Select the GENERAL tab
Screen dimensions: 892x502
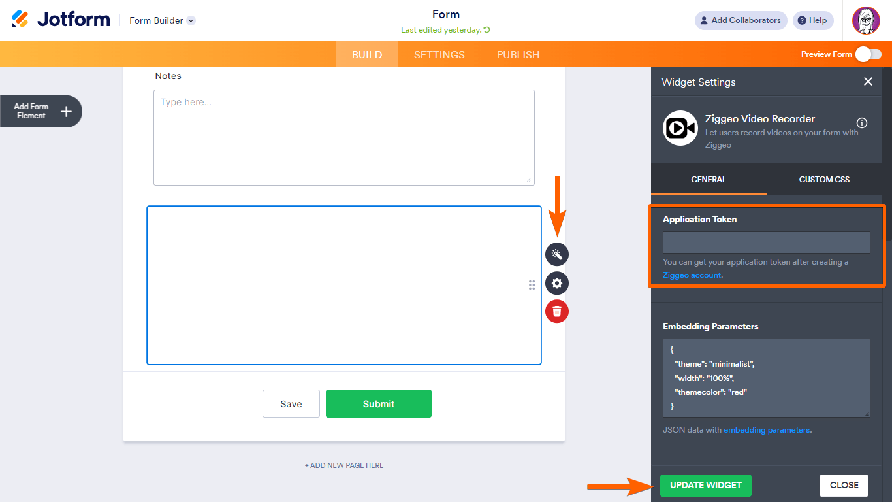pos(709,179)
